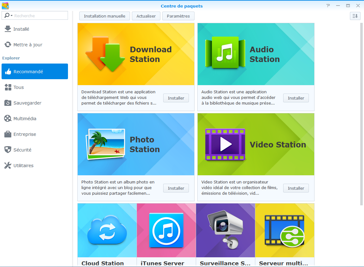The image size is (364, 267).
Task: Install Video Station with its Installer button
Action: pos(296,188)
